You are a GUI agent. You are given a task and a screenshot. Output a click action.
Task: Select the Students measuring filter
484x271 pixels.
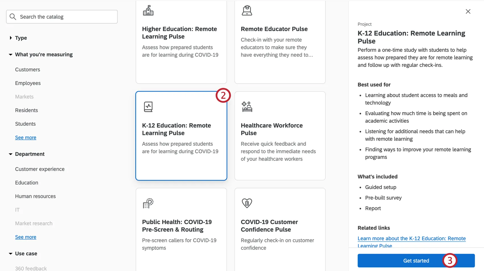pos(25,124)
